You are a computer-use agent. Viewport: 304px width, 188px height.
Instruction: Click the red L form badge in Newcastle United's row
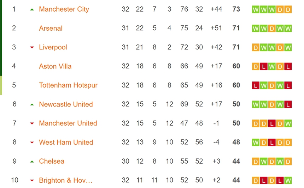288,104
